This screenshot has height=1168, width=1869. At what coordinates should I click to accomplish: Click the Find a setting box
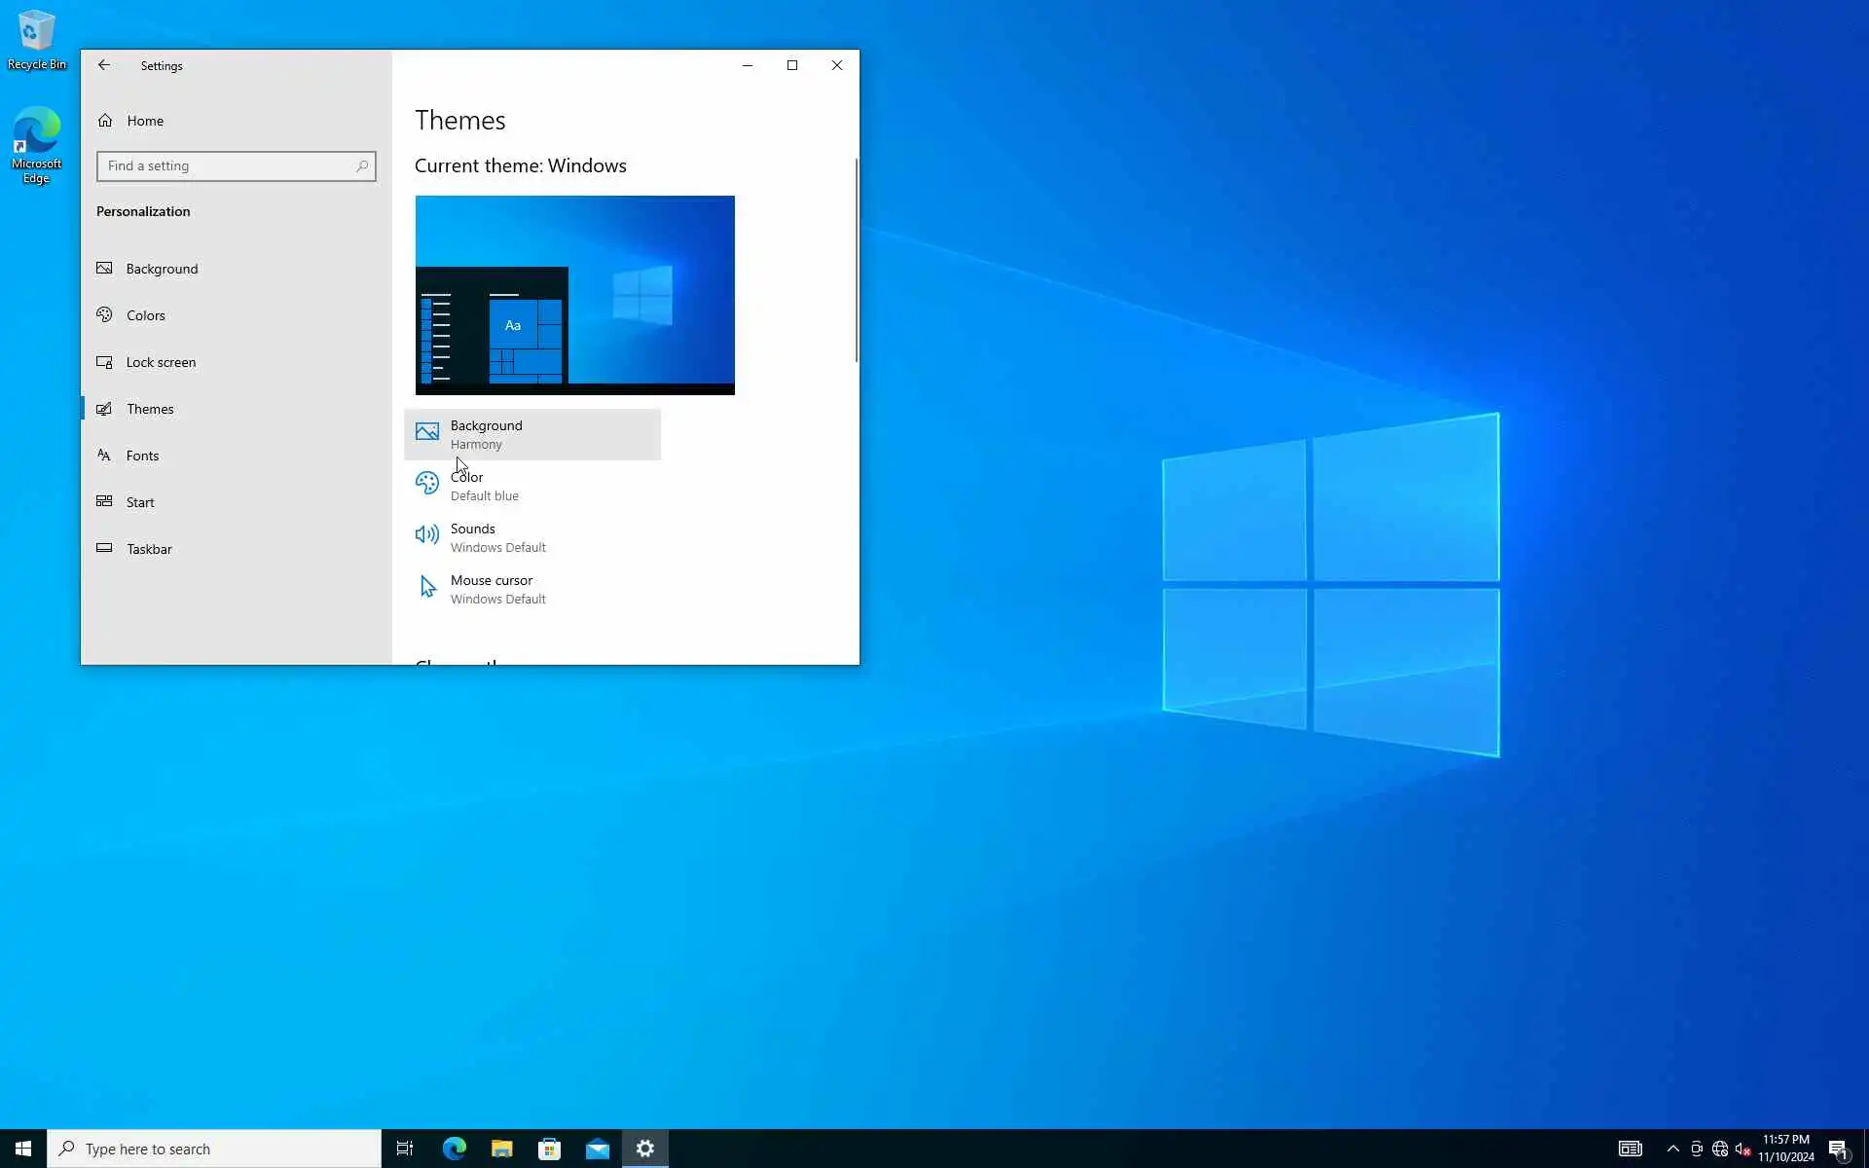[229, 166]
